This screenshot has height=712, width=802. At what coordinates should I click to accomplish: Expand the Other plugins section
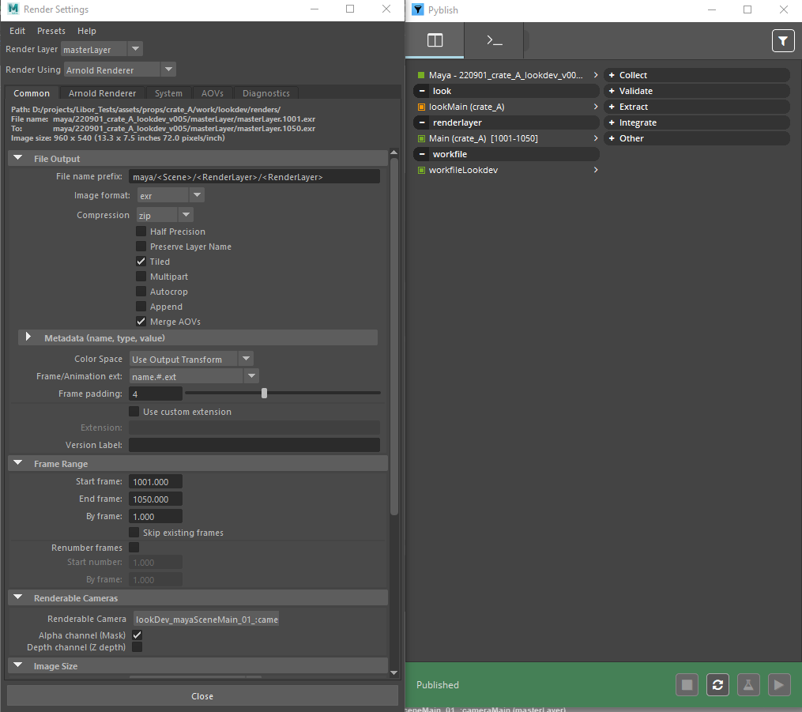[x=612, y=138]
